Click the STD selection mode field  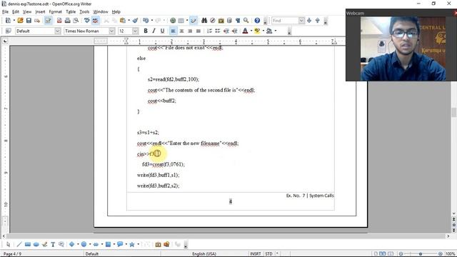click(x=268, y=254)
